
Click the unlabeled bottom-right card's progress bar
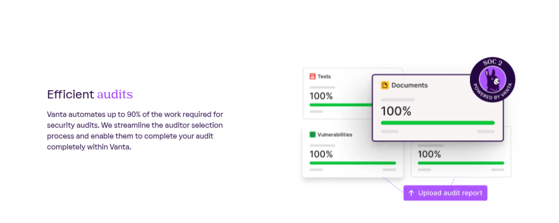point(461,163)
